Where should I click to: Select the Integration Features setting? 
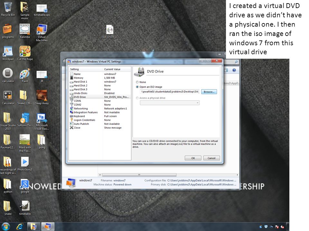point(100,112)
